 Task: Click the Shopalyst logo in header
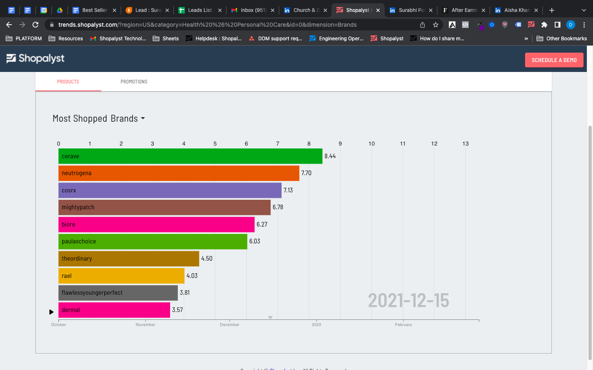click(x=35, y=58)
